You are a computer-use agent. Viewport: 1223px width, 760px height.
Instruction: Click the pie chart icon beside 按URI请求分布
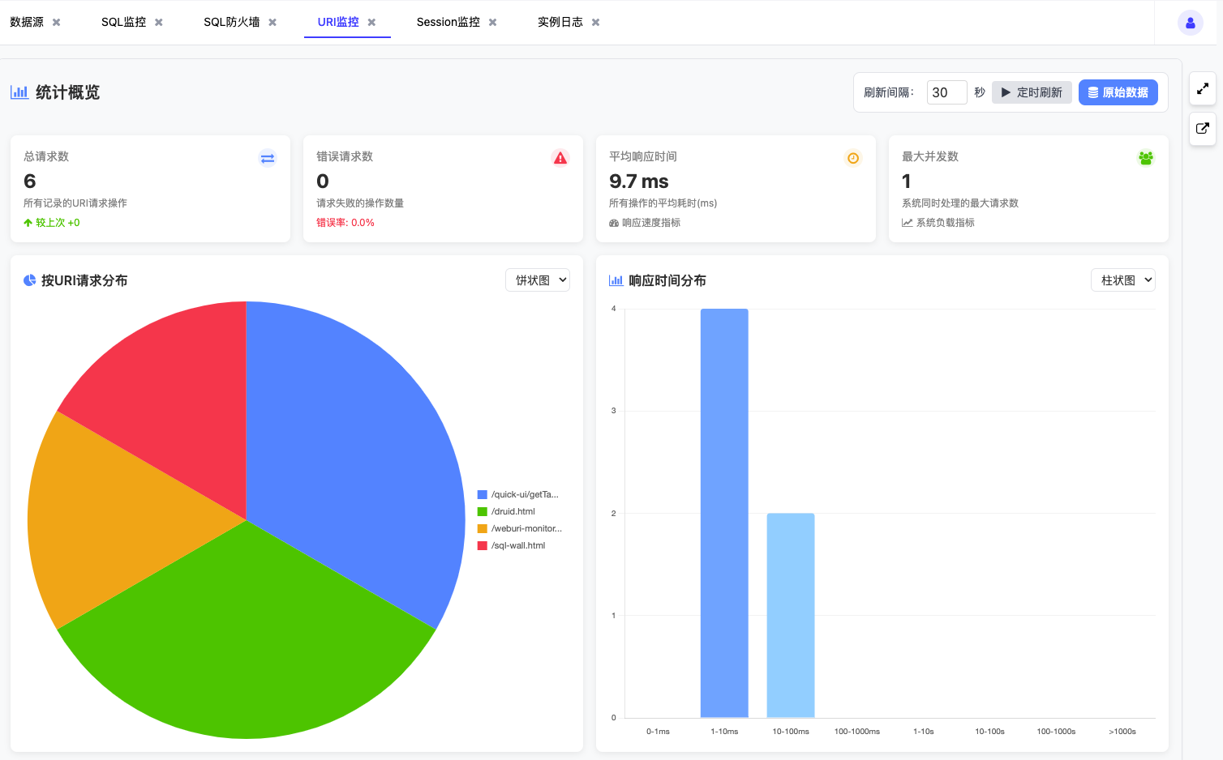[29, 280]
